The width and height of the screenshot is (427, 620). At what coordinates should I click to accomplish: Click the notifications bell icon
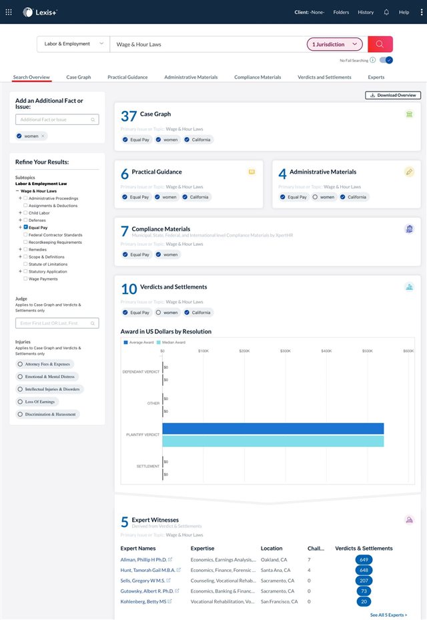(x=386, y=12)
